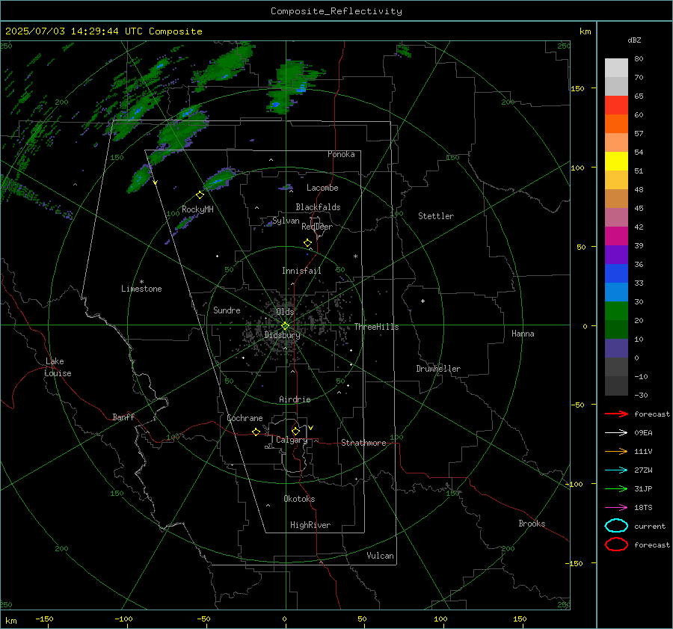Click the cyan current ellipse in the legend
This screenshot has height=629, width=673.
(616, 526)
